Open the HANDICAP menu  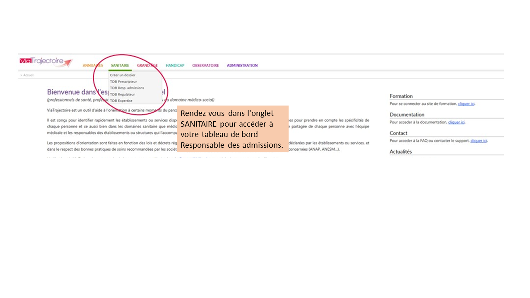[x=175, y=65]
